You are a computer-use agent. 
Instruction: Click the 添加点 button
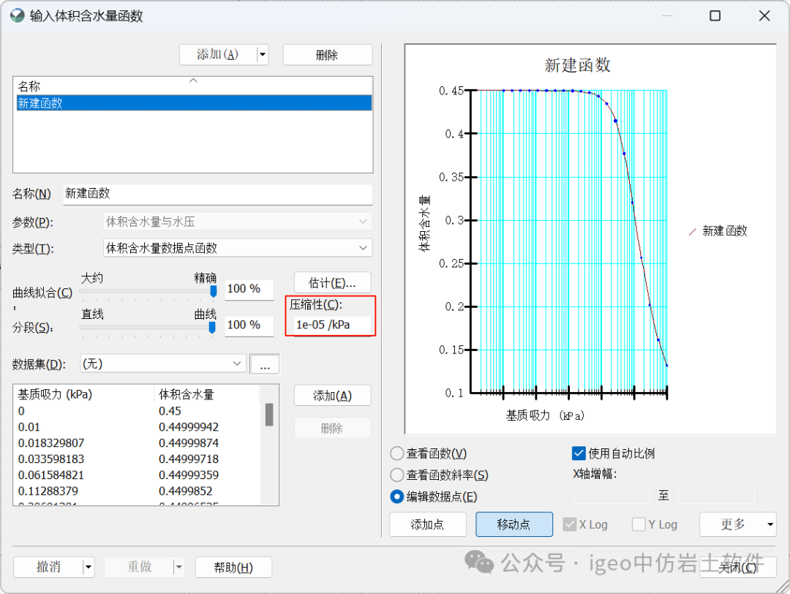(x=428, y=525)
